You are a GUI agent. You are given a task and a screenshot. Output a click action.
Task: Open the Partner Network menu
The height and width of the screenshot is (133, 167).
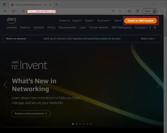[x=99, y=28]
